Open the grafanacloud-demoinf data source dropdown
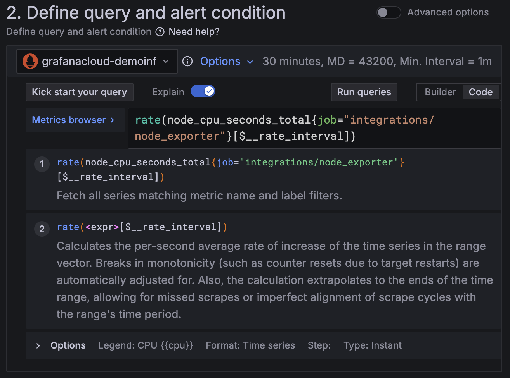 pos(97,61)
